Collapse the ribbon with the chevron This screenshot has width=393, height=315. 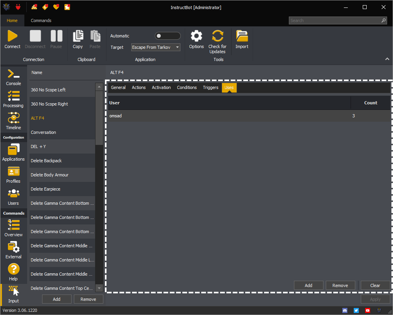pos(387,59)
